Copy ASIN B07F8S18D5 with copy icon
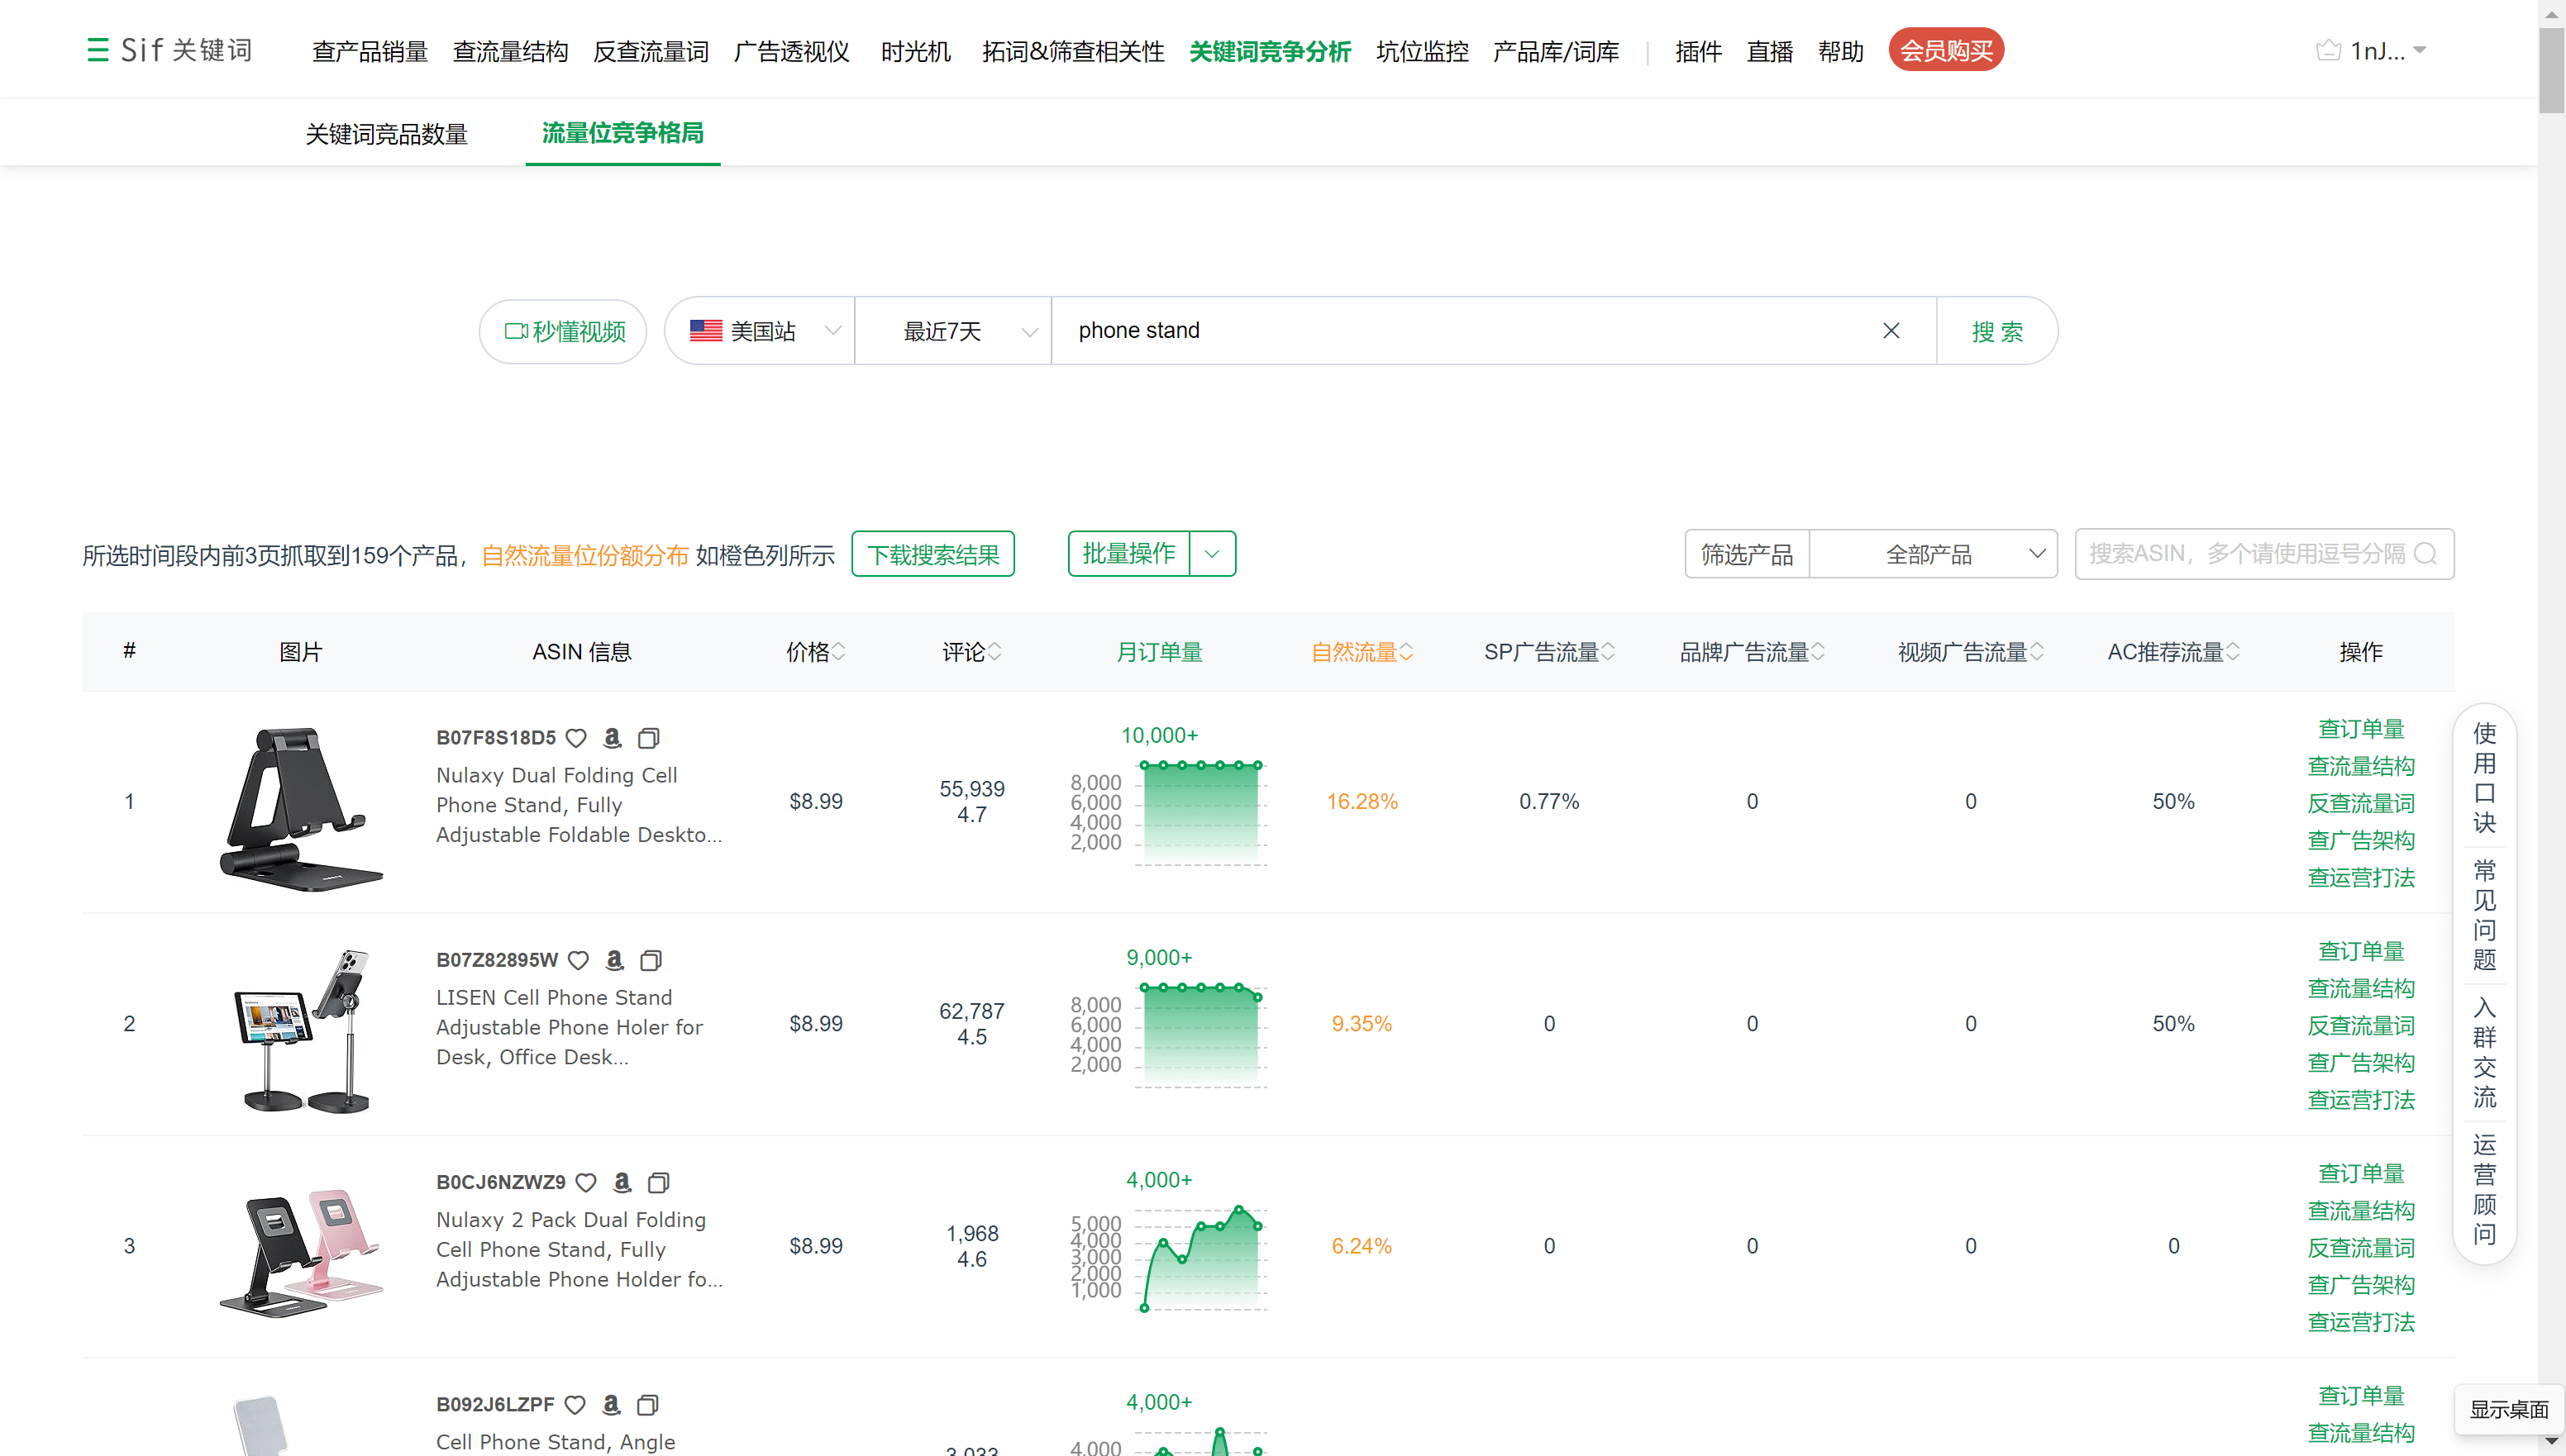This screenshot has height=1456, width=2566. tap(648, 738)
